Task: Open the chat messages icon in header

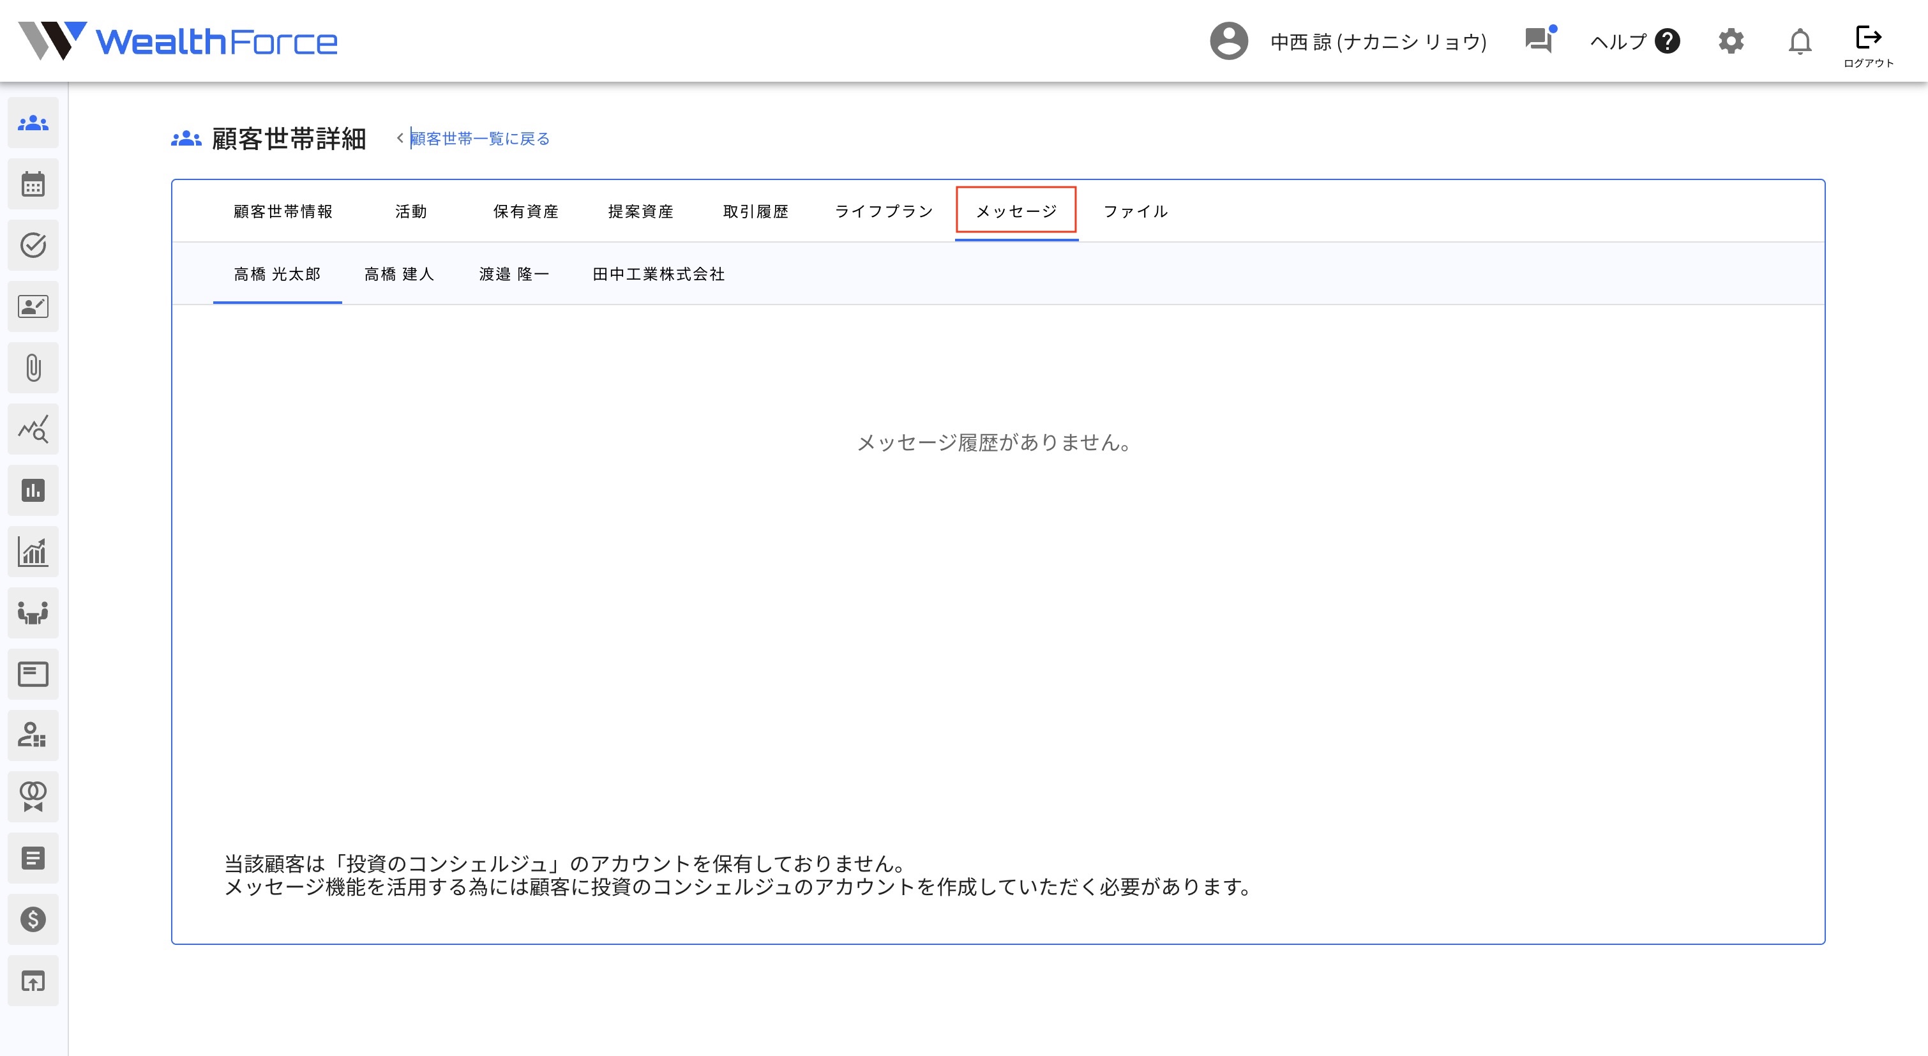Action: pyautogui.click(x=1540, y=39)
